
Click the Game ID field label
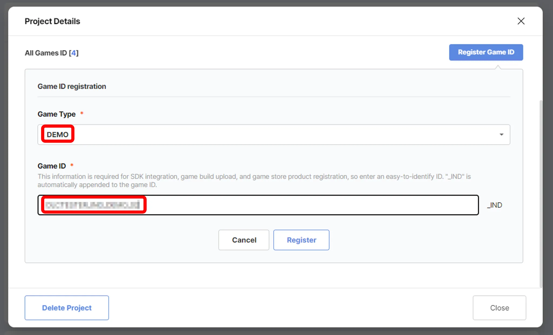tap(52, 166)
